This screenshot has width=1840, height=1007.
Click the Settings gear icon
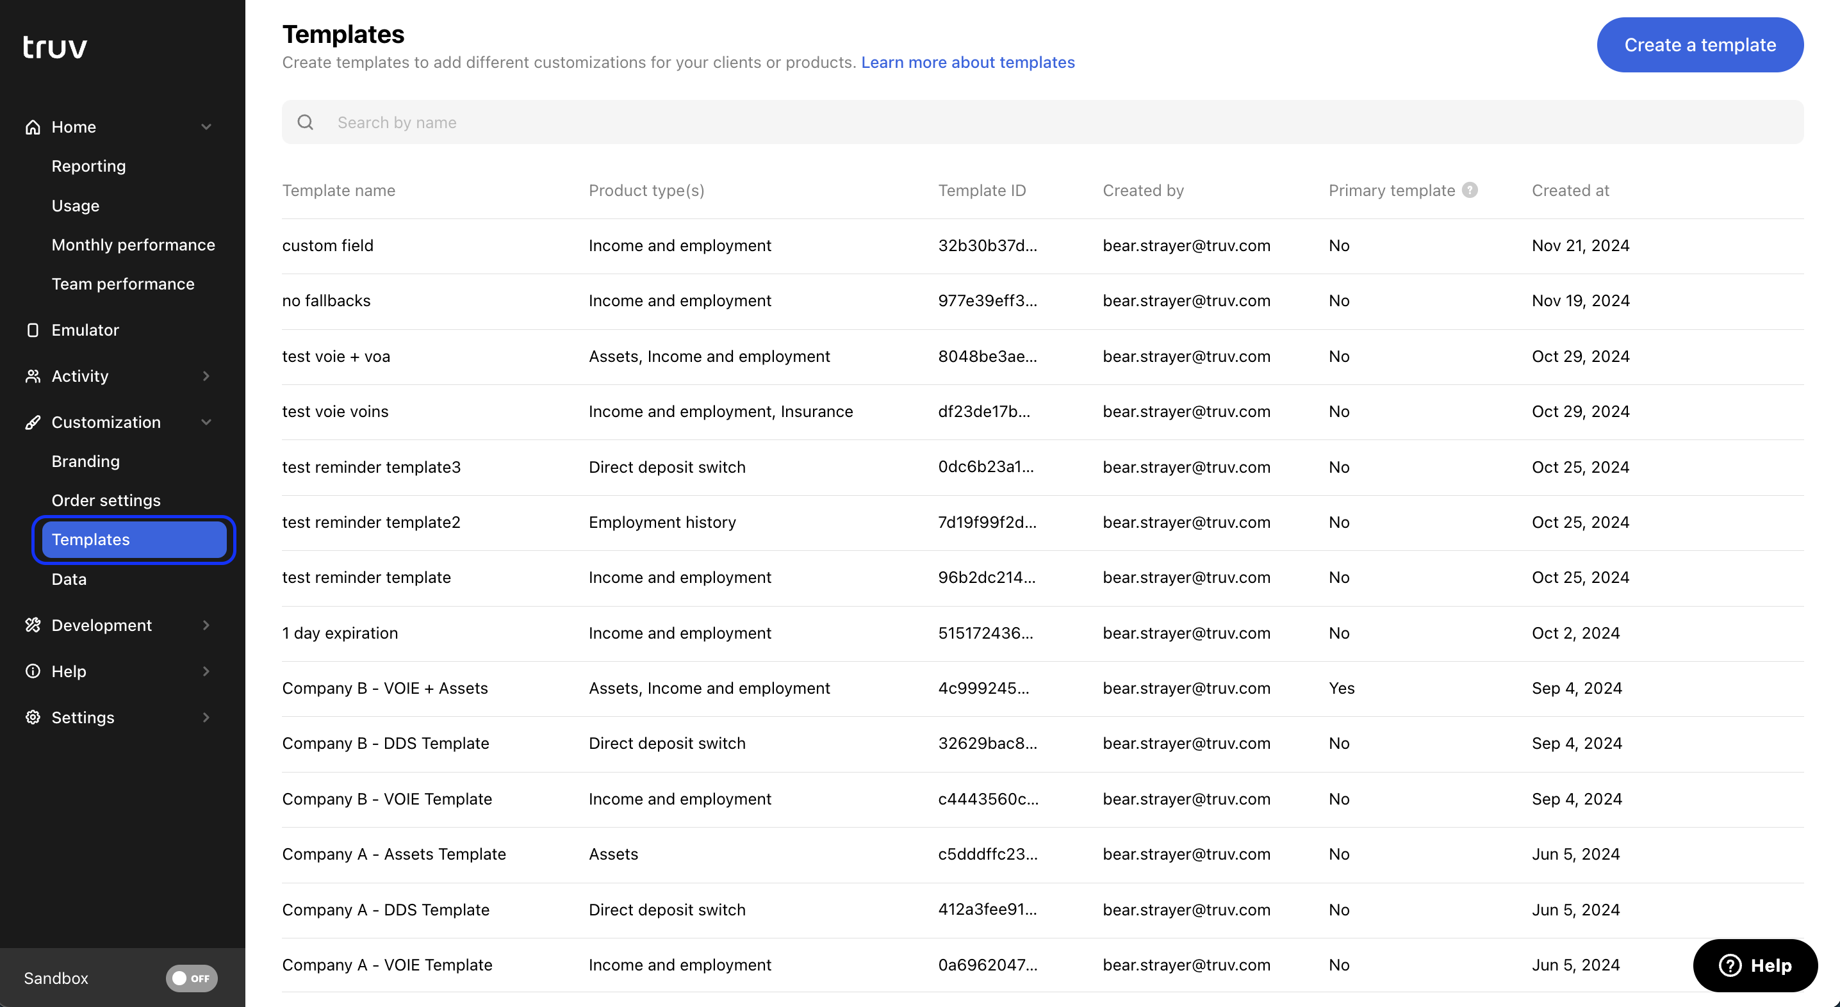33,717
